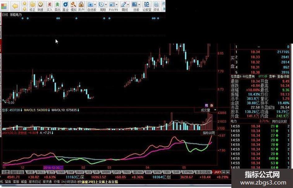Click the 行情 status bar item
293x188 pixels.
tap(57, 182)
